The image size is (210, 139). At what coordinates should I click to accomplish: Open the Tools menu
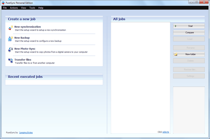coord(32,8)
